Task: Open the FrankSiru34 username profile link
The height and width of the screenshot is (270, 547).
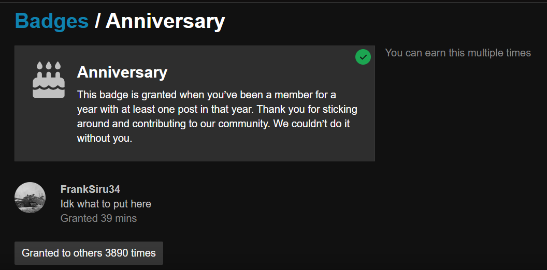Action: [x=90, y=189]
